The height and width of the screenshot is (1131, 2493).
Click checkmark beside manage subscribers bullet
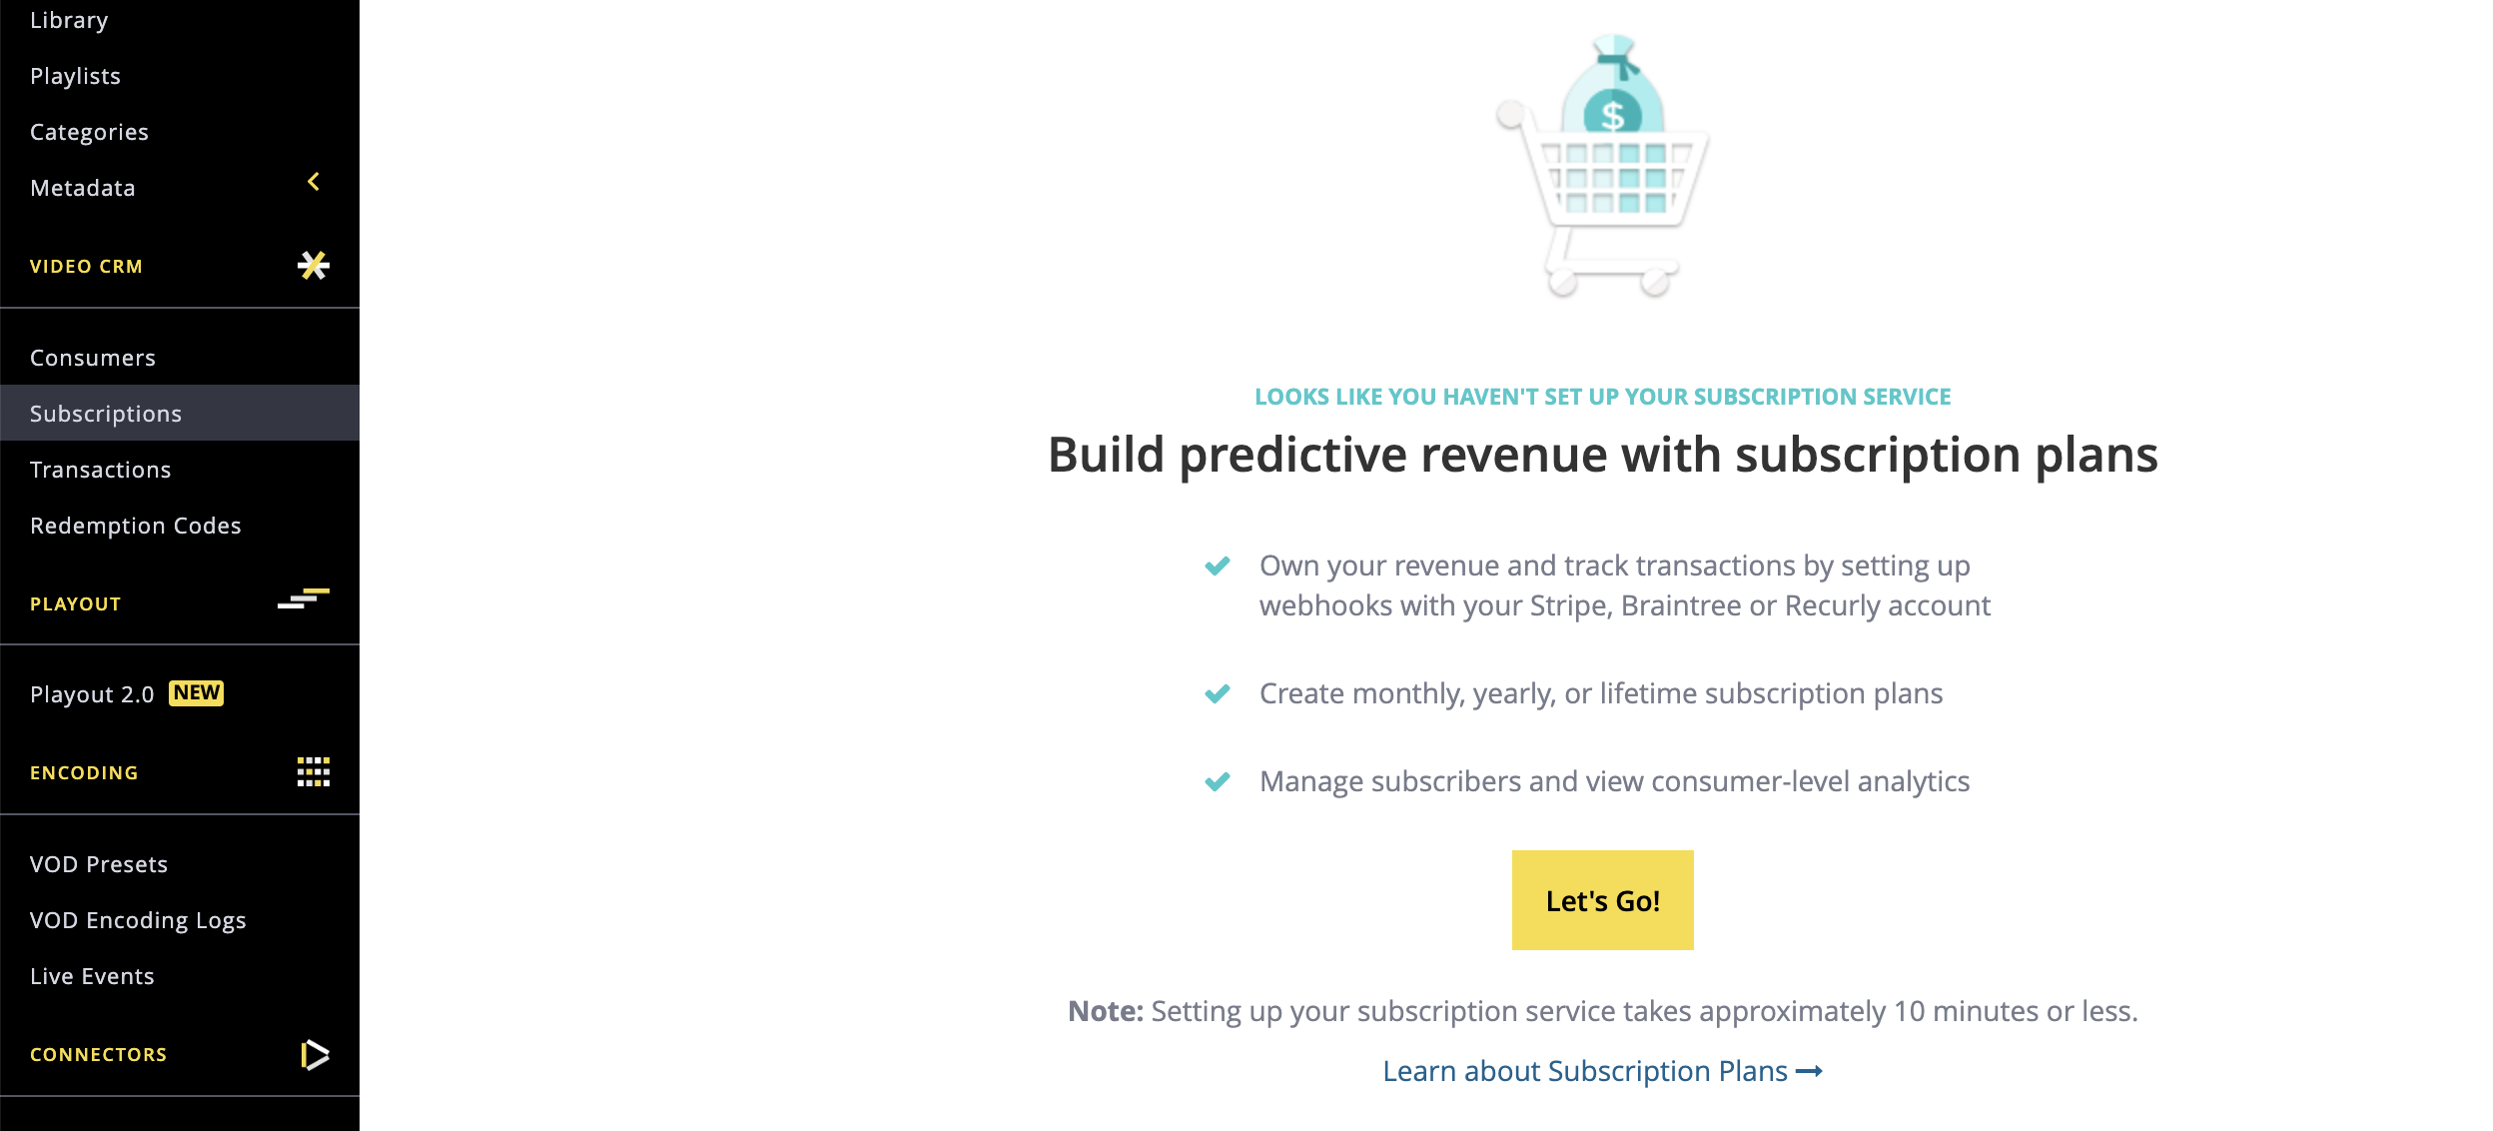click(x=1217, y=781)
